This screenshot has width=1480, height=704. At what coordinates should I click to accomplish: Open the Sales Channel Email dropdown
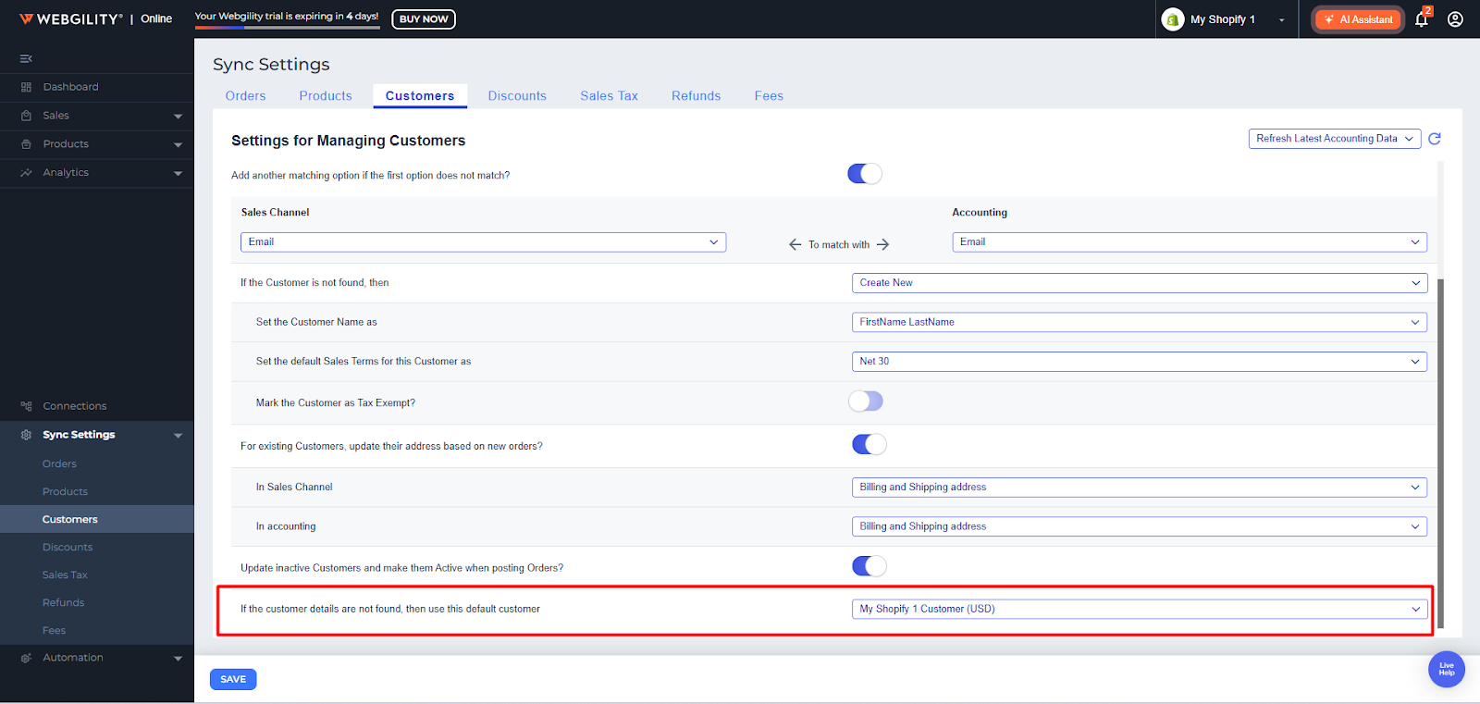483,242
